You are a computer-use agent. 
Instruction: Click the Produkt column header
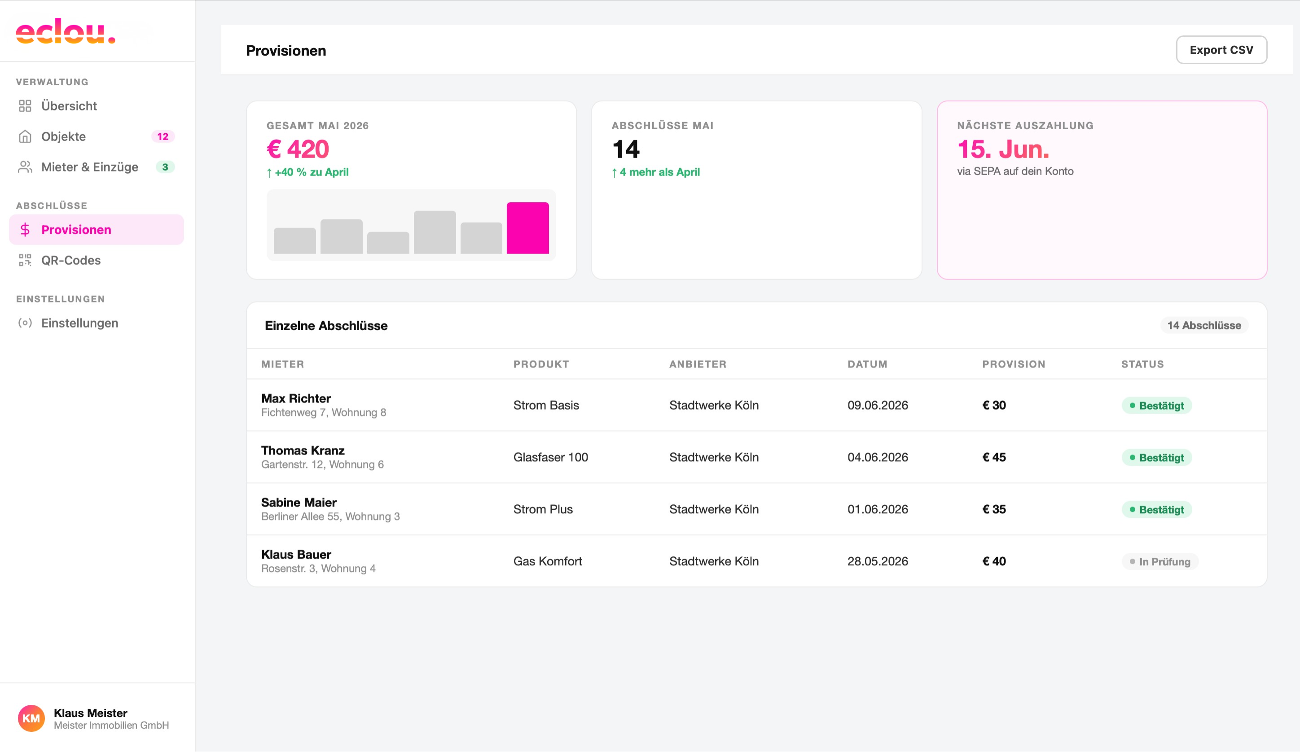(x=541, y=364)
